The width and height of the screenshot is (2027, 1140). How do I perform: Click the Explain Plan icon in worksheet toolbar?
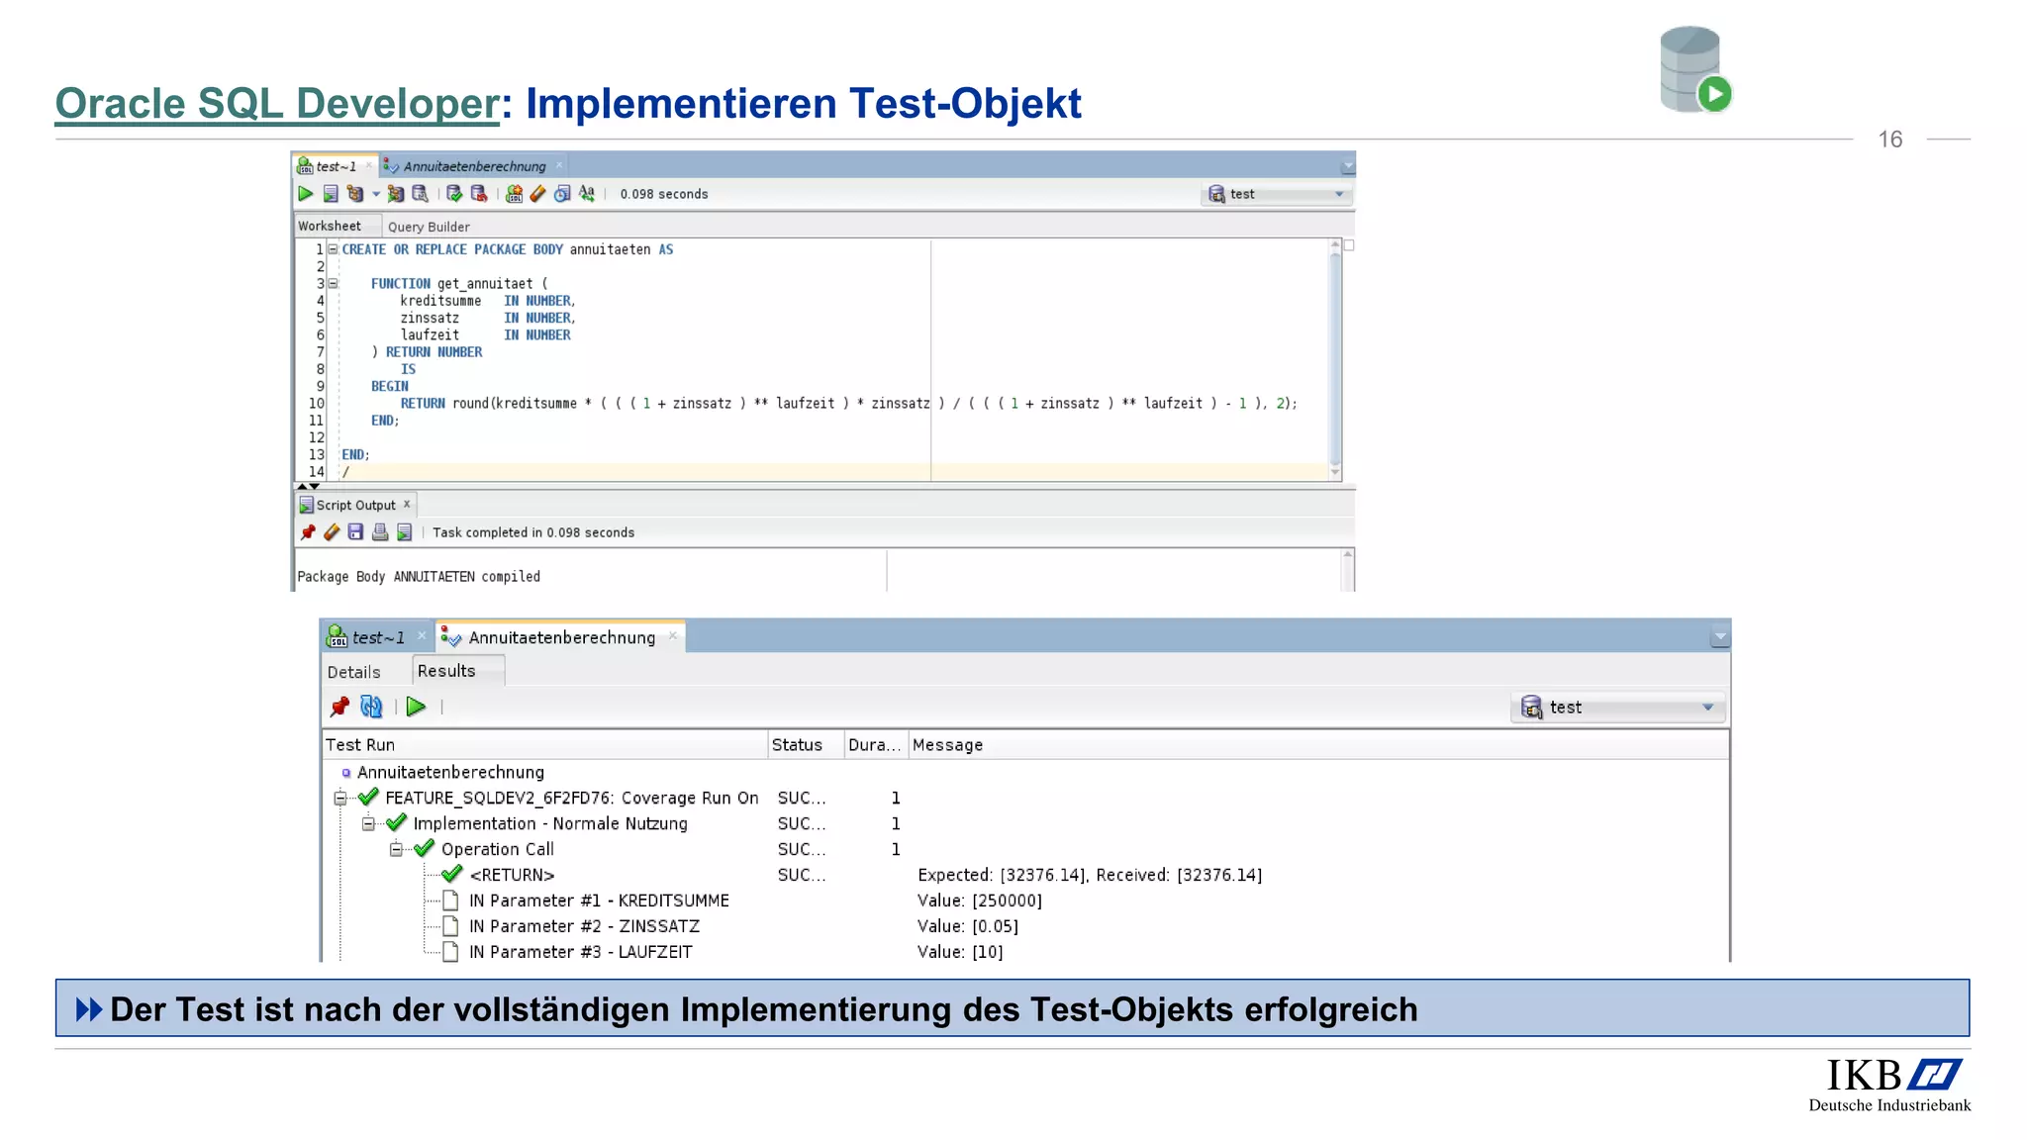[x=354, y=194]
